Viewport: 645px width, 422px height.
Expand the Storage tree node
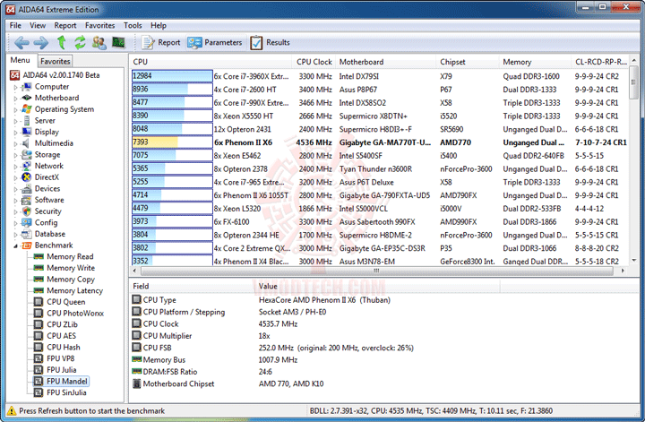(15, 155)
